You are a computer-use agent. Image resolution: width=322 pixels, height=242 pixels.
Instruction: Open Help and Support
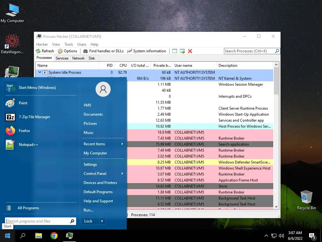tap(98, 201)
